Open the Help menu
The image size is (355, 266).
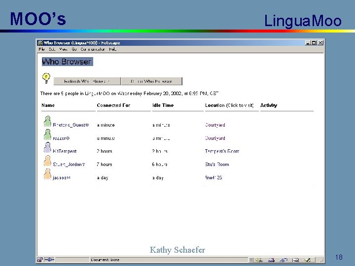[112, 49]
